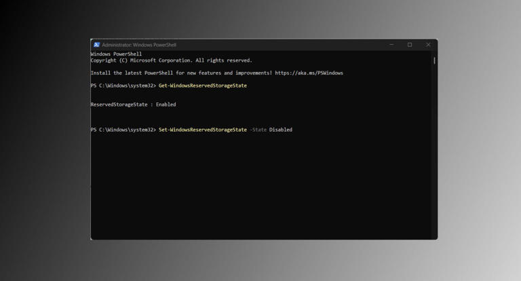Click the https://aka.ms/PSWindows URL
This screenshot has height=281, width=521.
[309, 73]
